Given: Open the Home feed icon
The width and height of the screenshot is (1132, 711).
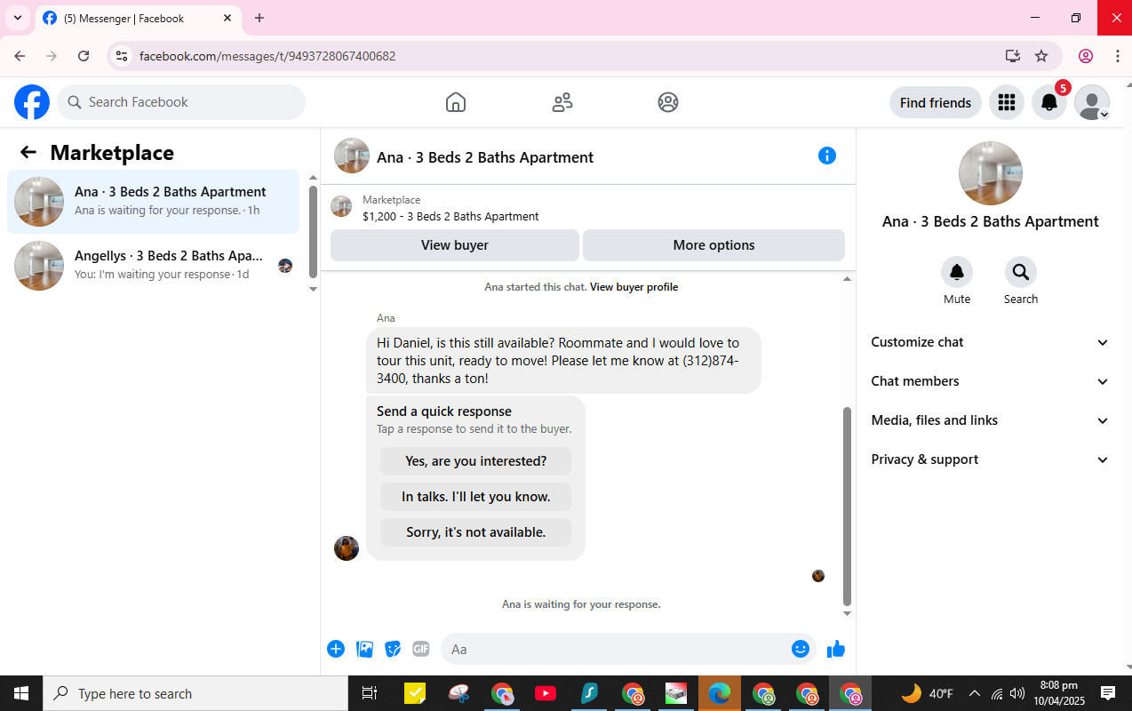Looking at the screenshot, I should click(456, 102).
